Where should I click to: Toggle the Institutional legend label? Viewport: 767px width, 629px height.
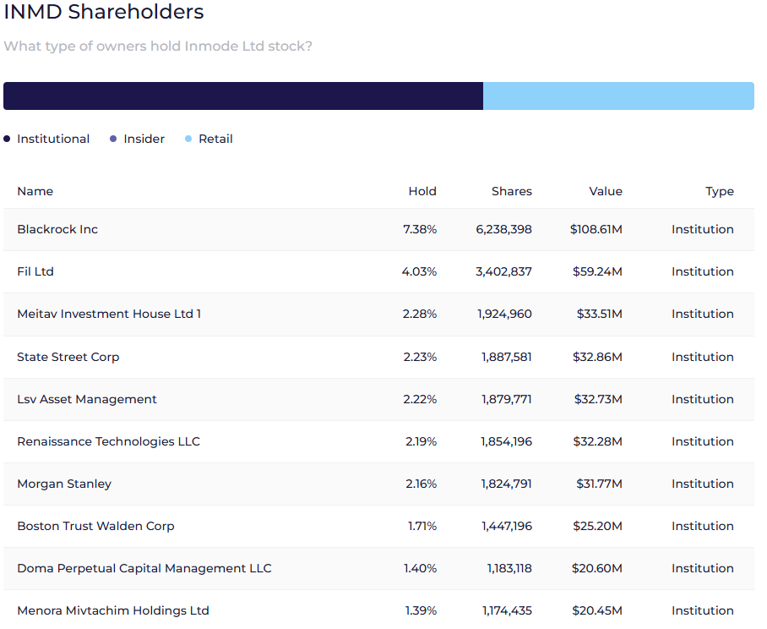click(53, 139)
